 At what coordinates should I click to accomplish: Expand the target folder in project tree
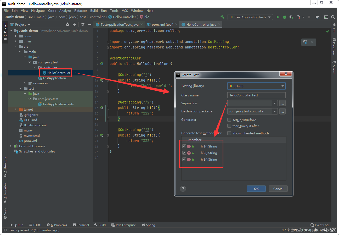click(x=15, y=109)
